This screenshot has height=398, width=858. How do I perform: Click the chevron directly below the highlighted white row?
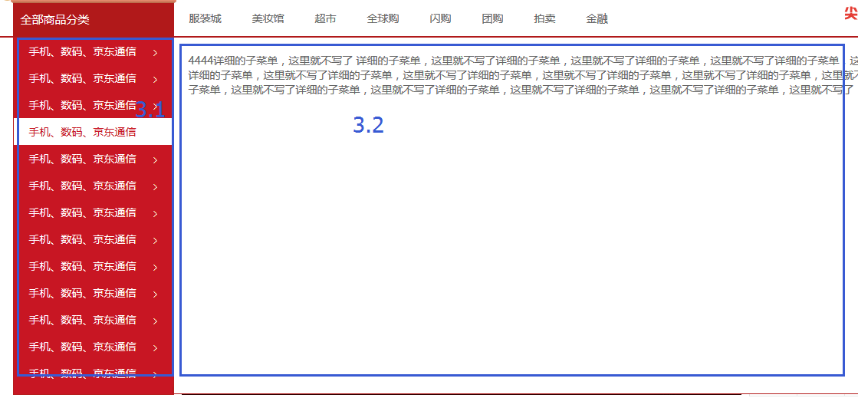click(156, 160)
